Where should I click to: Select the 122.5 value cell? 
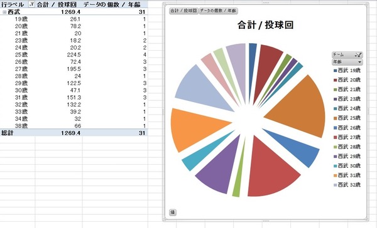coord(74,83)
